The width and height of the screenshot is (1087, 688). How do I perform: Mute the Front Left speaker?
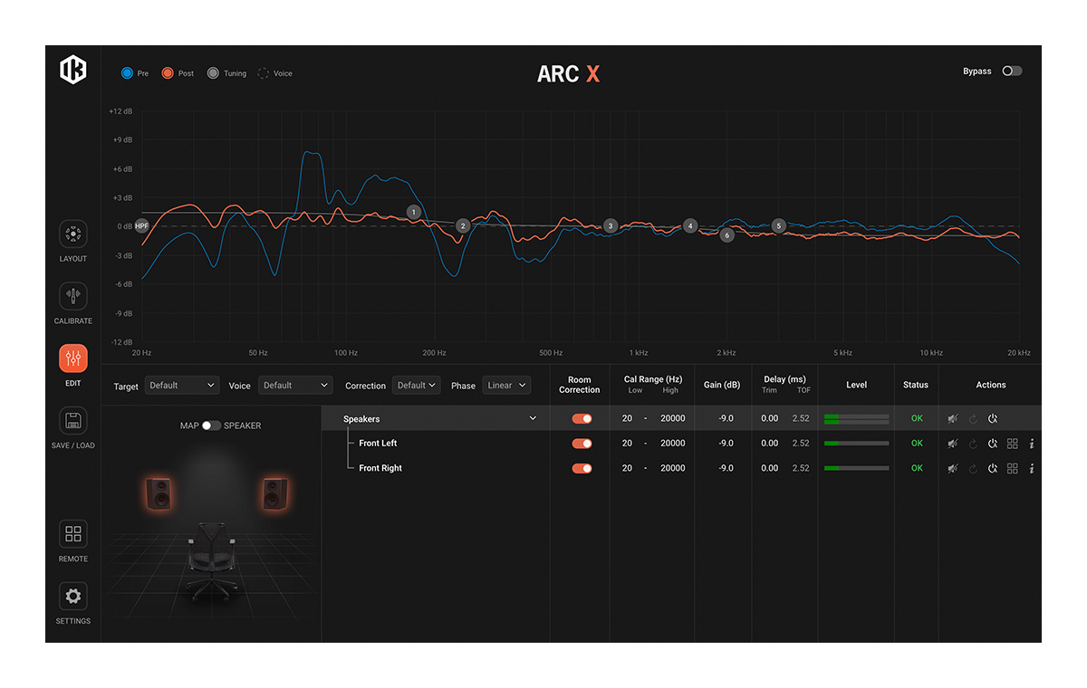tap(953, 444)
